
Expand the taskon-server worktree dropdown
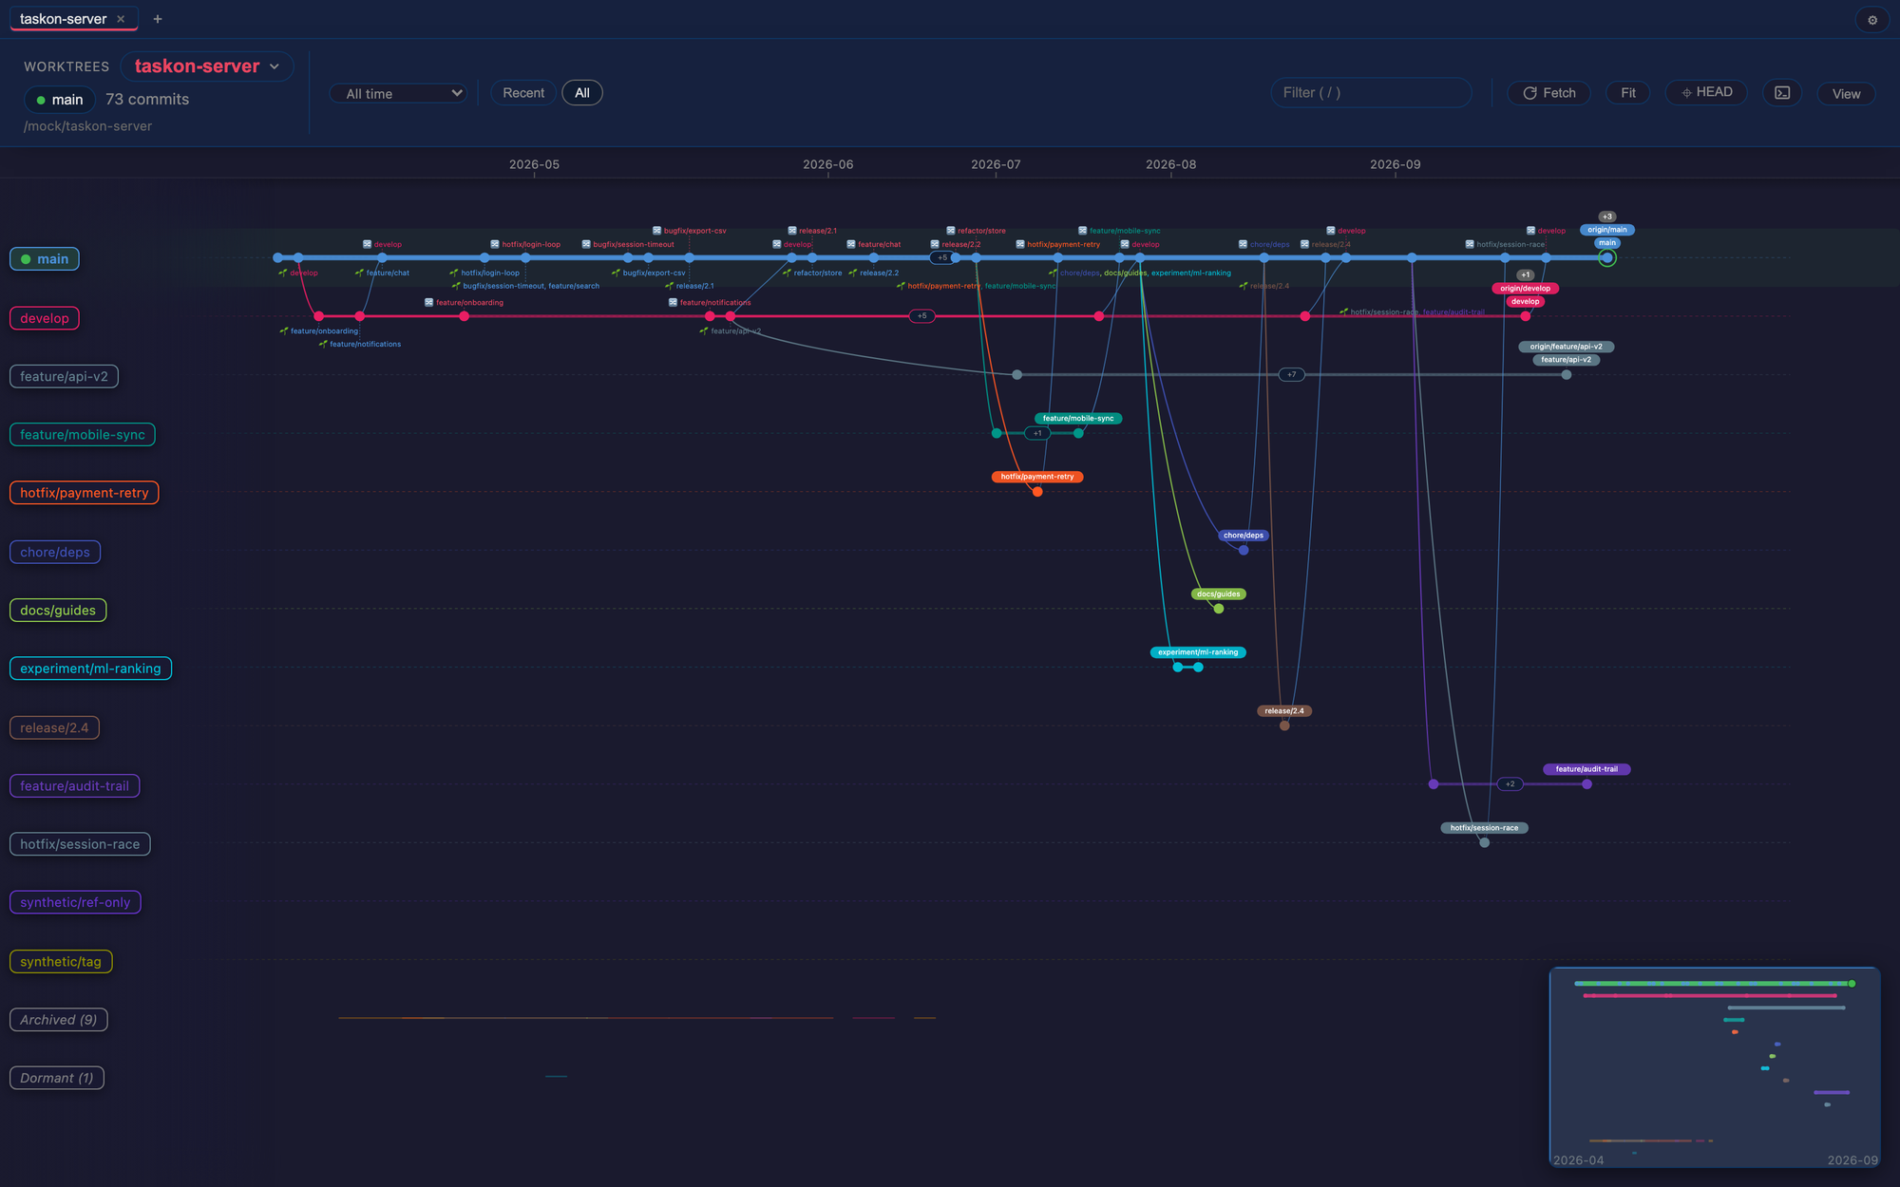click(x=207, y=66)
